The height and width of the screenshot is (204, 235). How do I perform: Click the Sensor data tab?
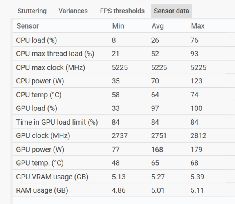click(172, 11)
